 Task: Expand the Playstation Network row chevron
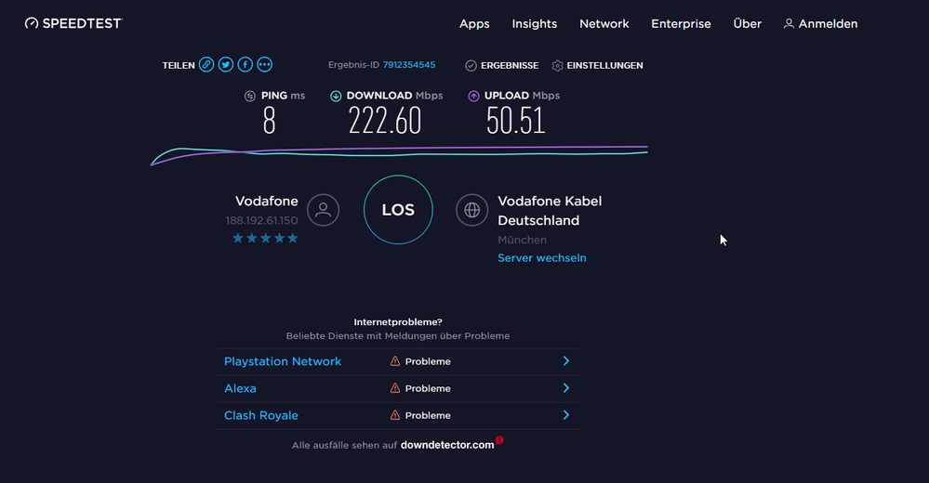click(x=565, y=361)
